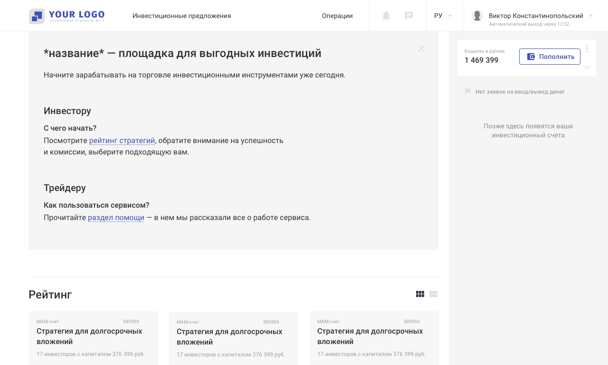Image resolution: width=608 pixels, height=365 pixels.
Task: Follow the рейтинг стратегий link
Action: coord(122,141)
